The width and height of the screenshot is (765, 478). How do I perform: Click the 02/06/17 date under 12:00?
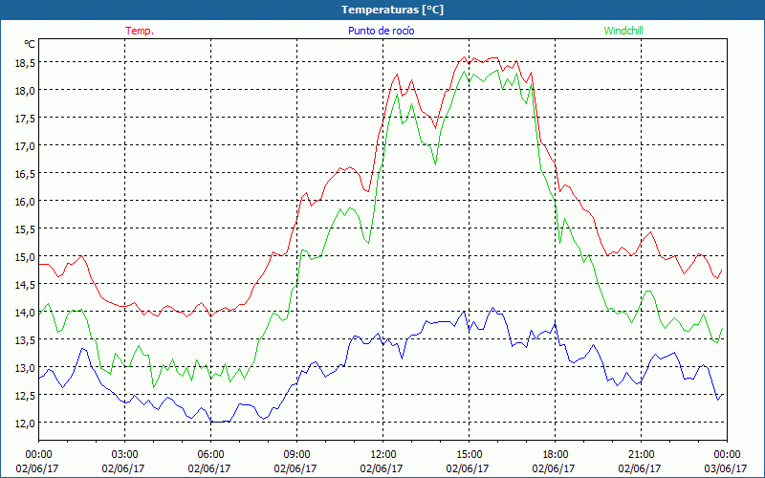382,468
